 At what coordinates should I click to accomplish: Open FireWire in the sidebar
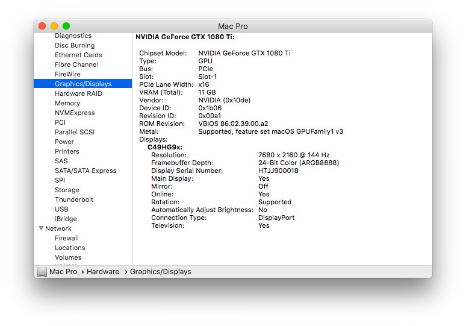point(67,74)
